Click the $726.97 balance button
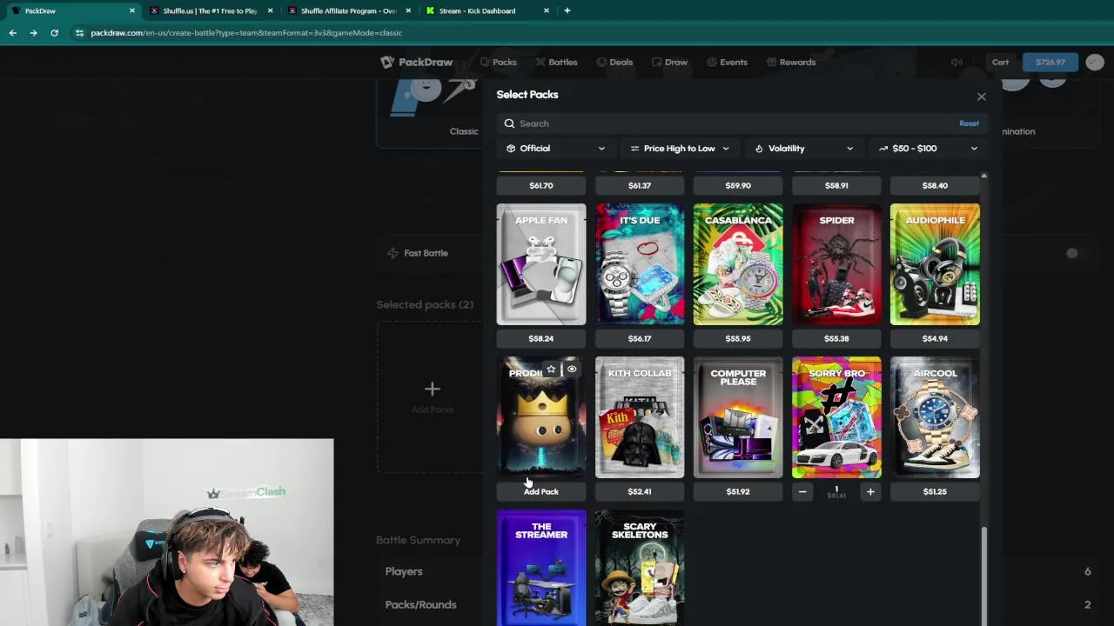The height and width of the screenshot is (626, 1114). click(1050, 62)
